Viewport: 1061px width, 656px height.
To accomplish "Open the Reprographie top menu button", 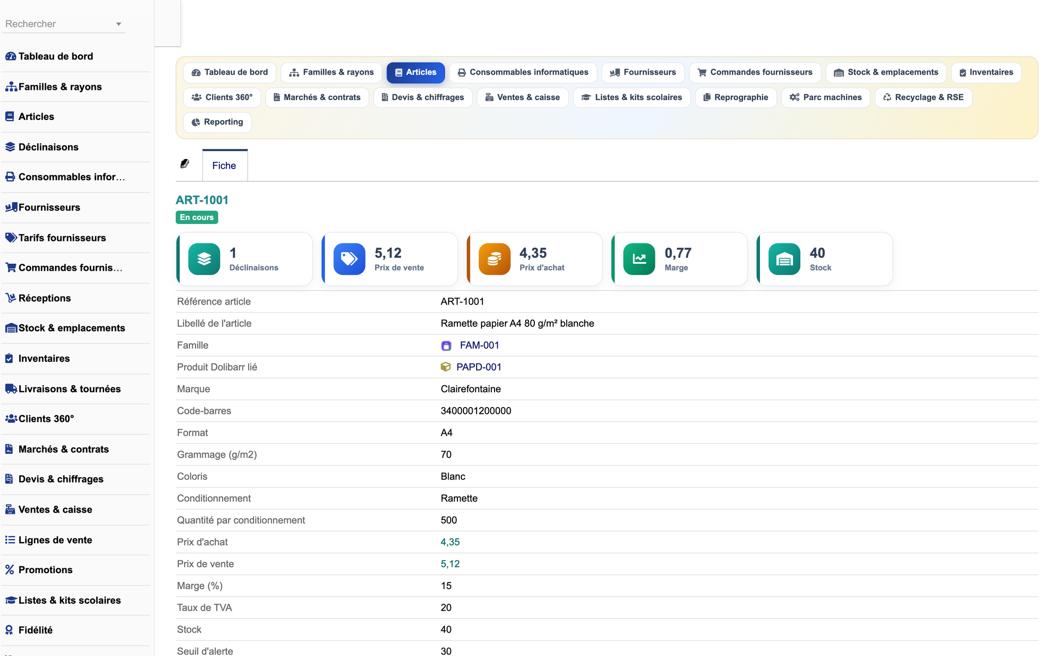I will pyautogui.click(x=736, y=98).
